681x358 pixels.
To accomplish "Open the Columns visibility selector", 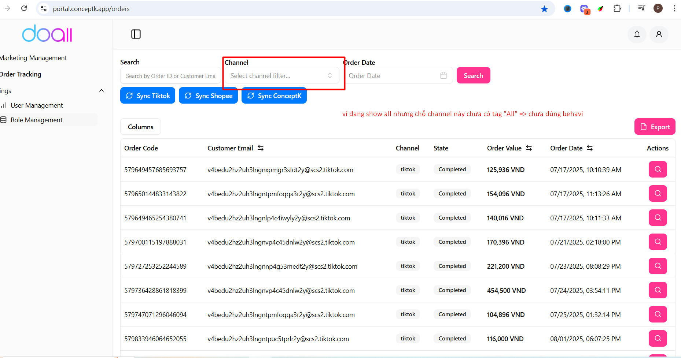I will 140,127.
